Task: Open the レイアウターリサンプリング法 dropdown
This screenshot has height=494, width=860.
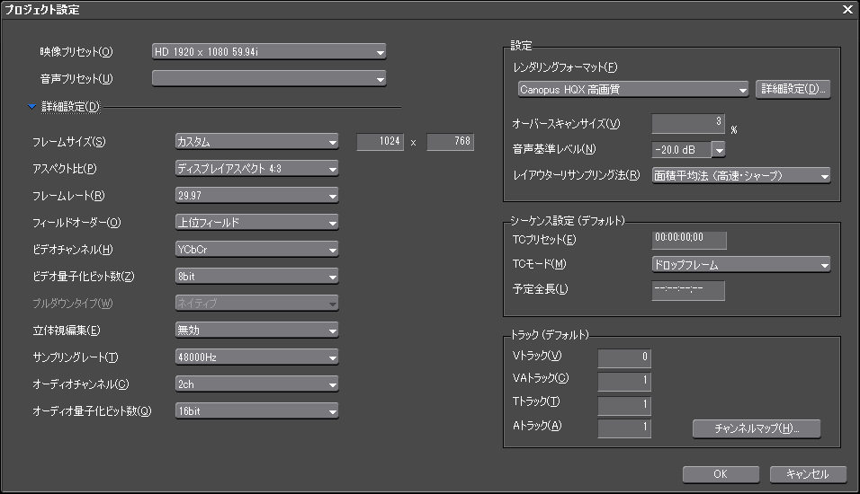Action: (x=741, y=175)
